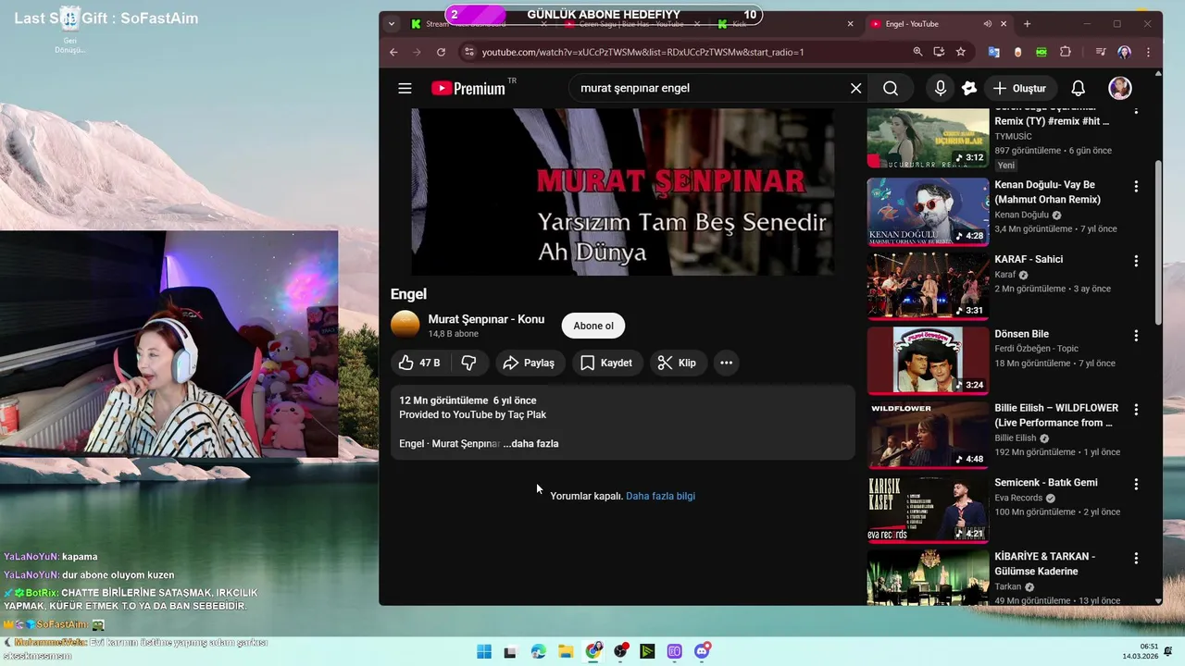Mute the Engel - YouTube tab audio icon
Screen dimensions: 1185x666
coord(987,24)
